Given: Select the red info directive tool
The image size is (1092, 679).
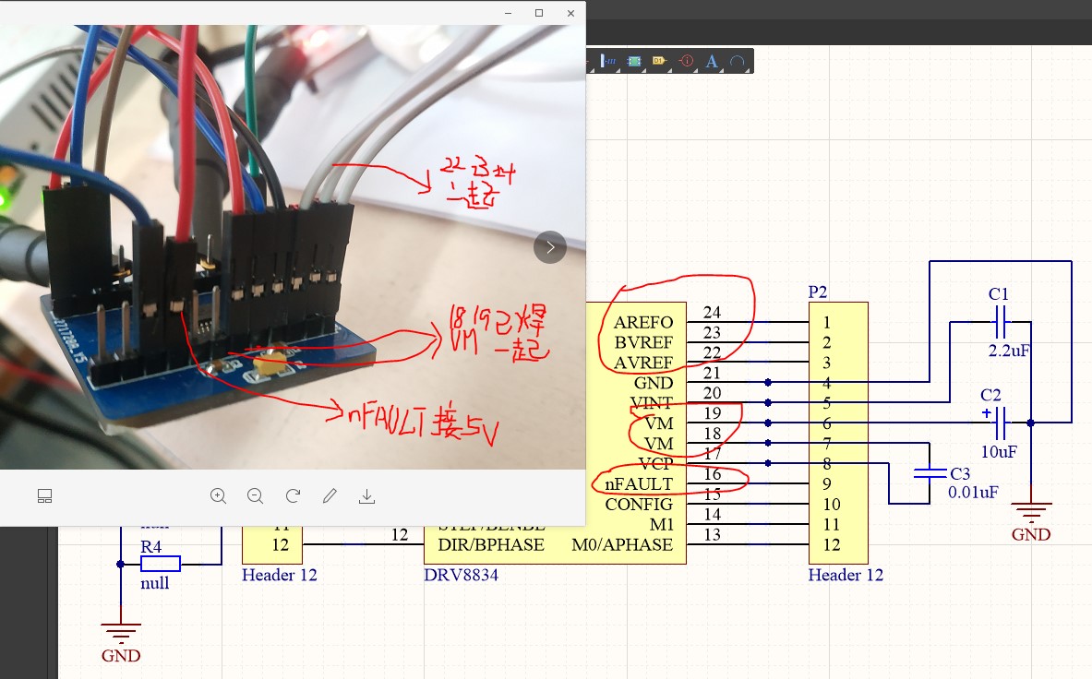Looking at the screenshot, I should (x=686, y=61).
